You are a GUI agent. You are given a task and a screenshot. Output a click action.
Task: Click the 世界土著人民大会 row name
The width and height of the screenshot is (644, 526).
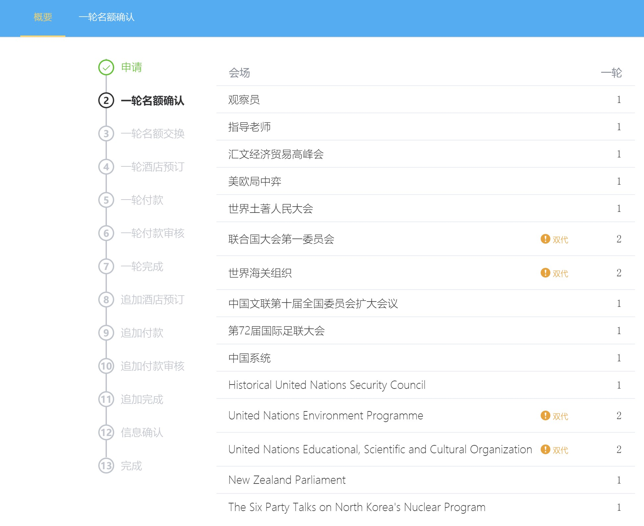271,209
